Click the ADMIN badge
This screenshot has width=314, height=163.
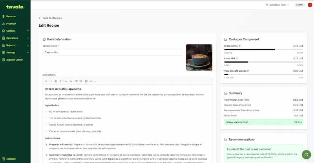(299, 5)
